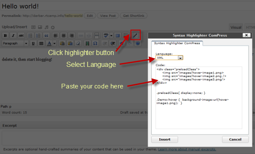
Task: Insert custom character Omega icon
Action: point(95,44)
